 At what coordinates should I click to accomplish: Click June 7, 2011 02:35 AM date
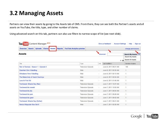(x=111, y=104)
